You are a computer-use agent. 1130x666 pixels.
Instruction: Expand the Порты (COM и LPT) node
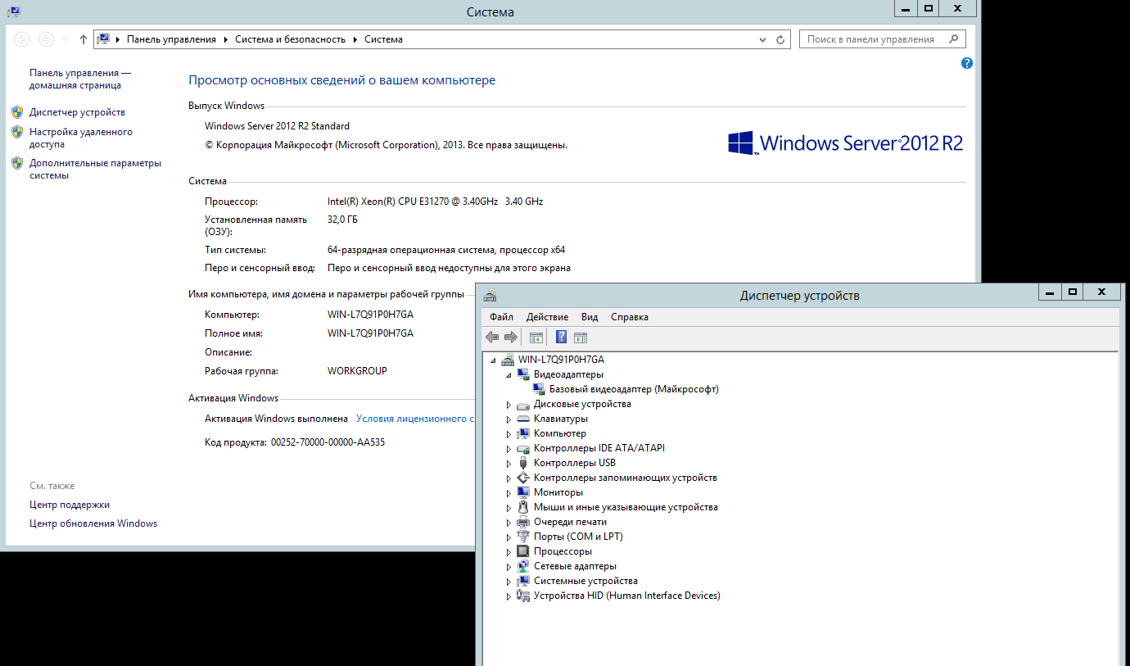point(508,537)
